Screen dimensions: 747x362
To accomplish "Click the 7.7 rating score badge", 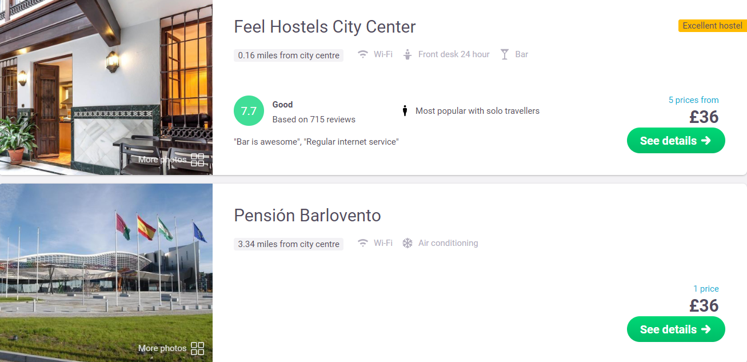I will 249,111.
